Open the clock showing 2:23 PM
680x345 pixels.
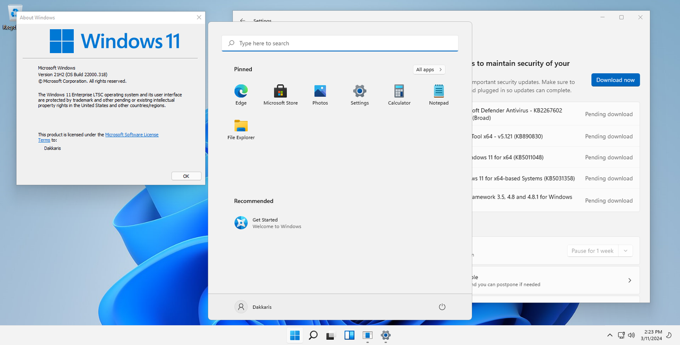[x=651, y=335]
